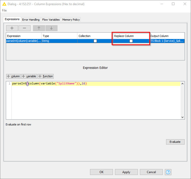
Task: Move expression up with arrow icon
Action: 39,28
